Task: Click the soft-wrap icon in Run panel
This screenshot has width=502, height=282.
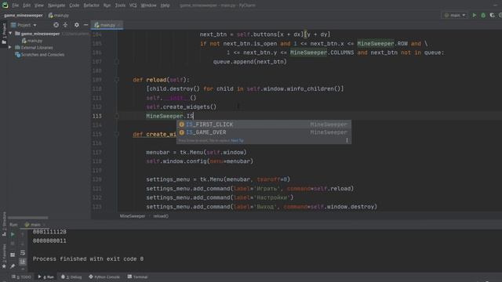Action: 23,252
